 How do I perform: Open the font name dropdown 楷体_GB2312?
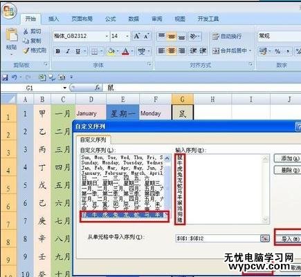pos(107,37)
